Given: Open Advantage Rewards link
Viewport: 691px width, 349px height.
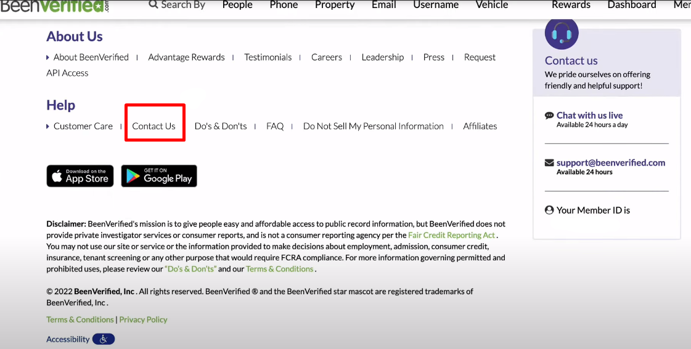Looking at the screenshot, I should coord(186,57).
